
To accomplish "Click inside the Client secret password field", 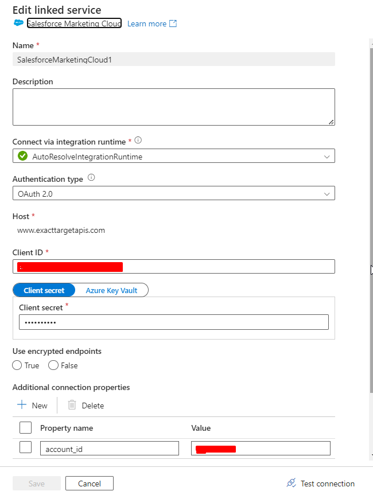I will [172, 322].
